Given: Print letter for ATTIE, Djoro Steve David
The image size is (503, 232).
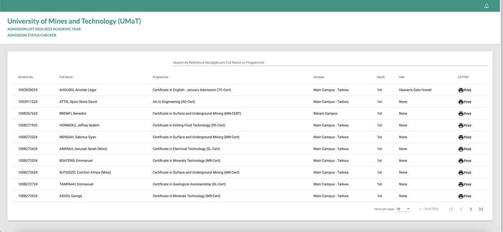Looking at the screenshot, I should point(465,102).
